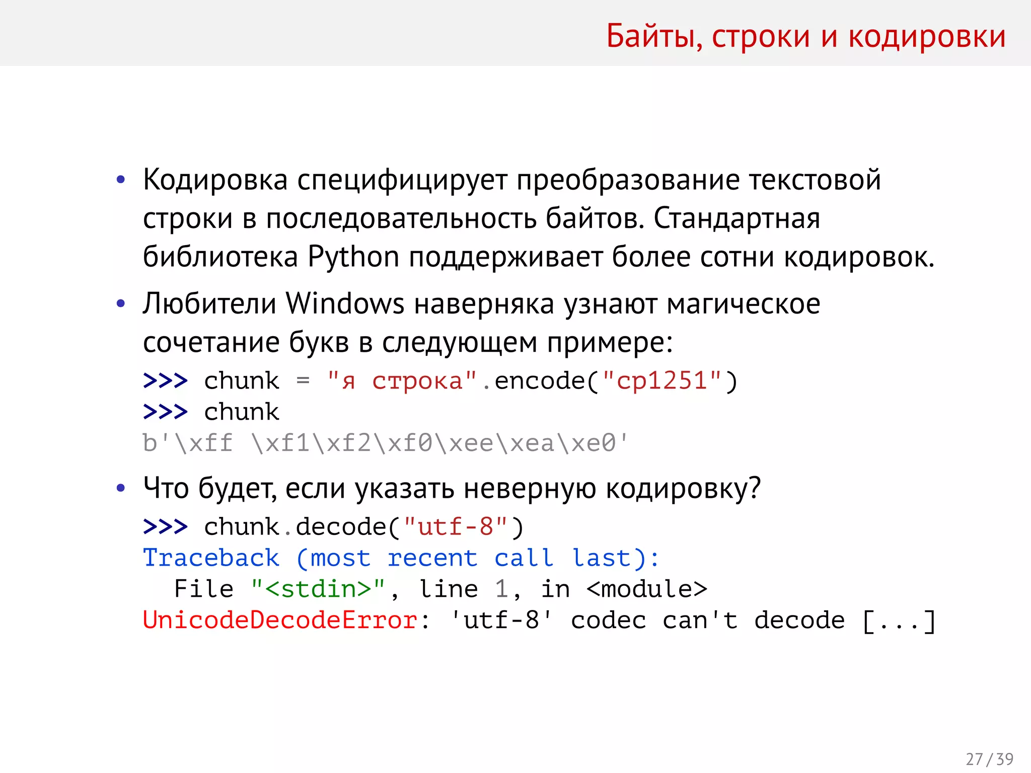The width and height of the screenshot is (1031, 773).
Task: Click the line 'строки в последовательность байтов. Стандартная'
Action: click(482, 219)
